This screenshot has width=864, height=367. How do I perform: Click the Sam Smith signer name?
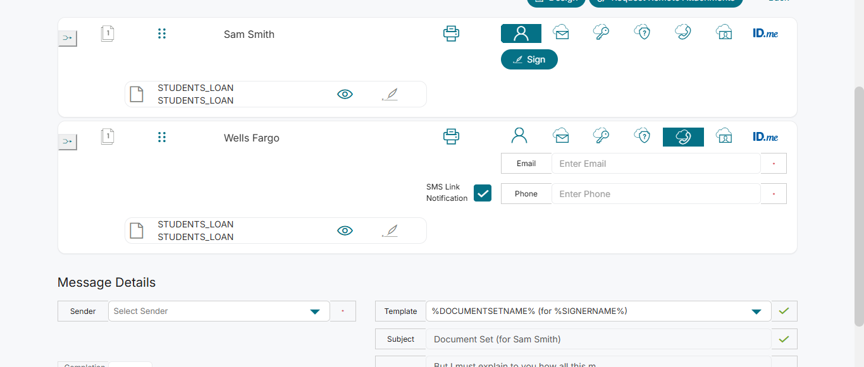(x=249, y=34)
